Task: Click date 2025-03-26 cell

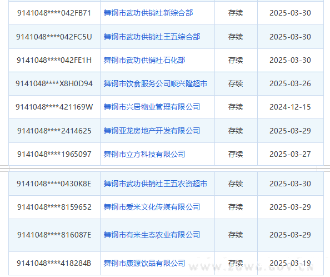Action: [290, 83]
